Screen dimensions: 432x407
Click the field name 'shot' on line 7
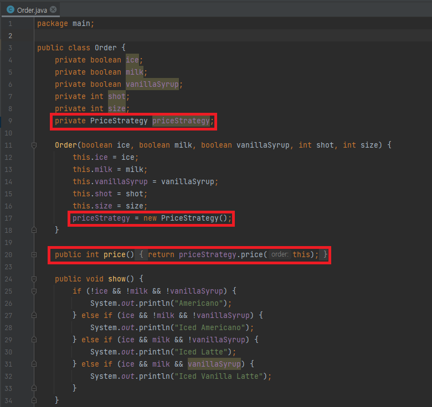click(x=117, y=96)
